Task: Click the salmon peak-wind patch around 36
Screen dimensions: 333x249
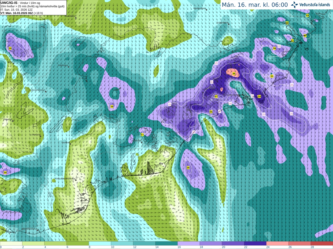Action: (x=233, y=73)
